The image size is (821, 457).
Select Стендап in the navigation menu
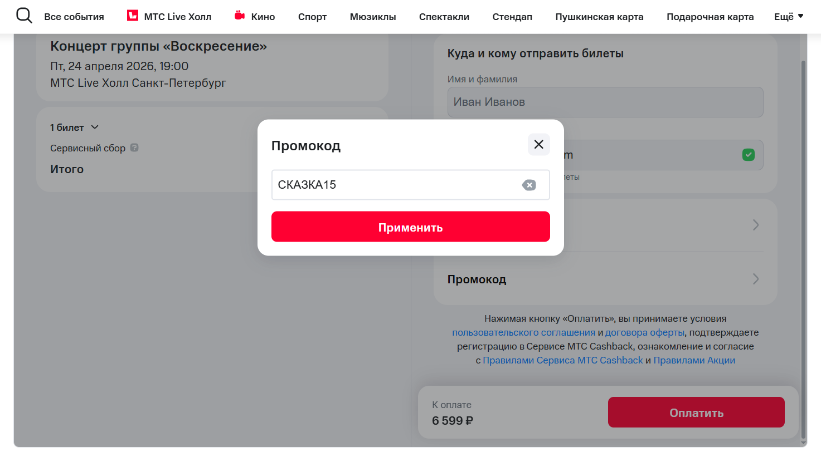512,16
